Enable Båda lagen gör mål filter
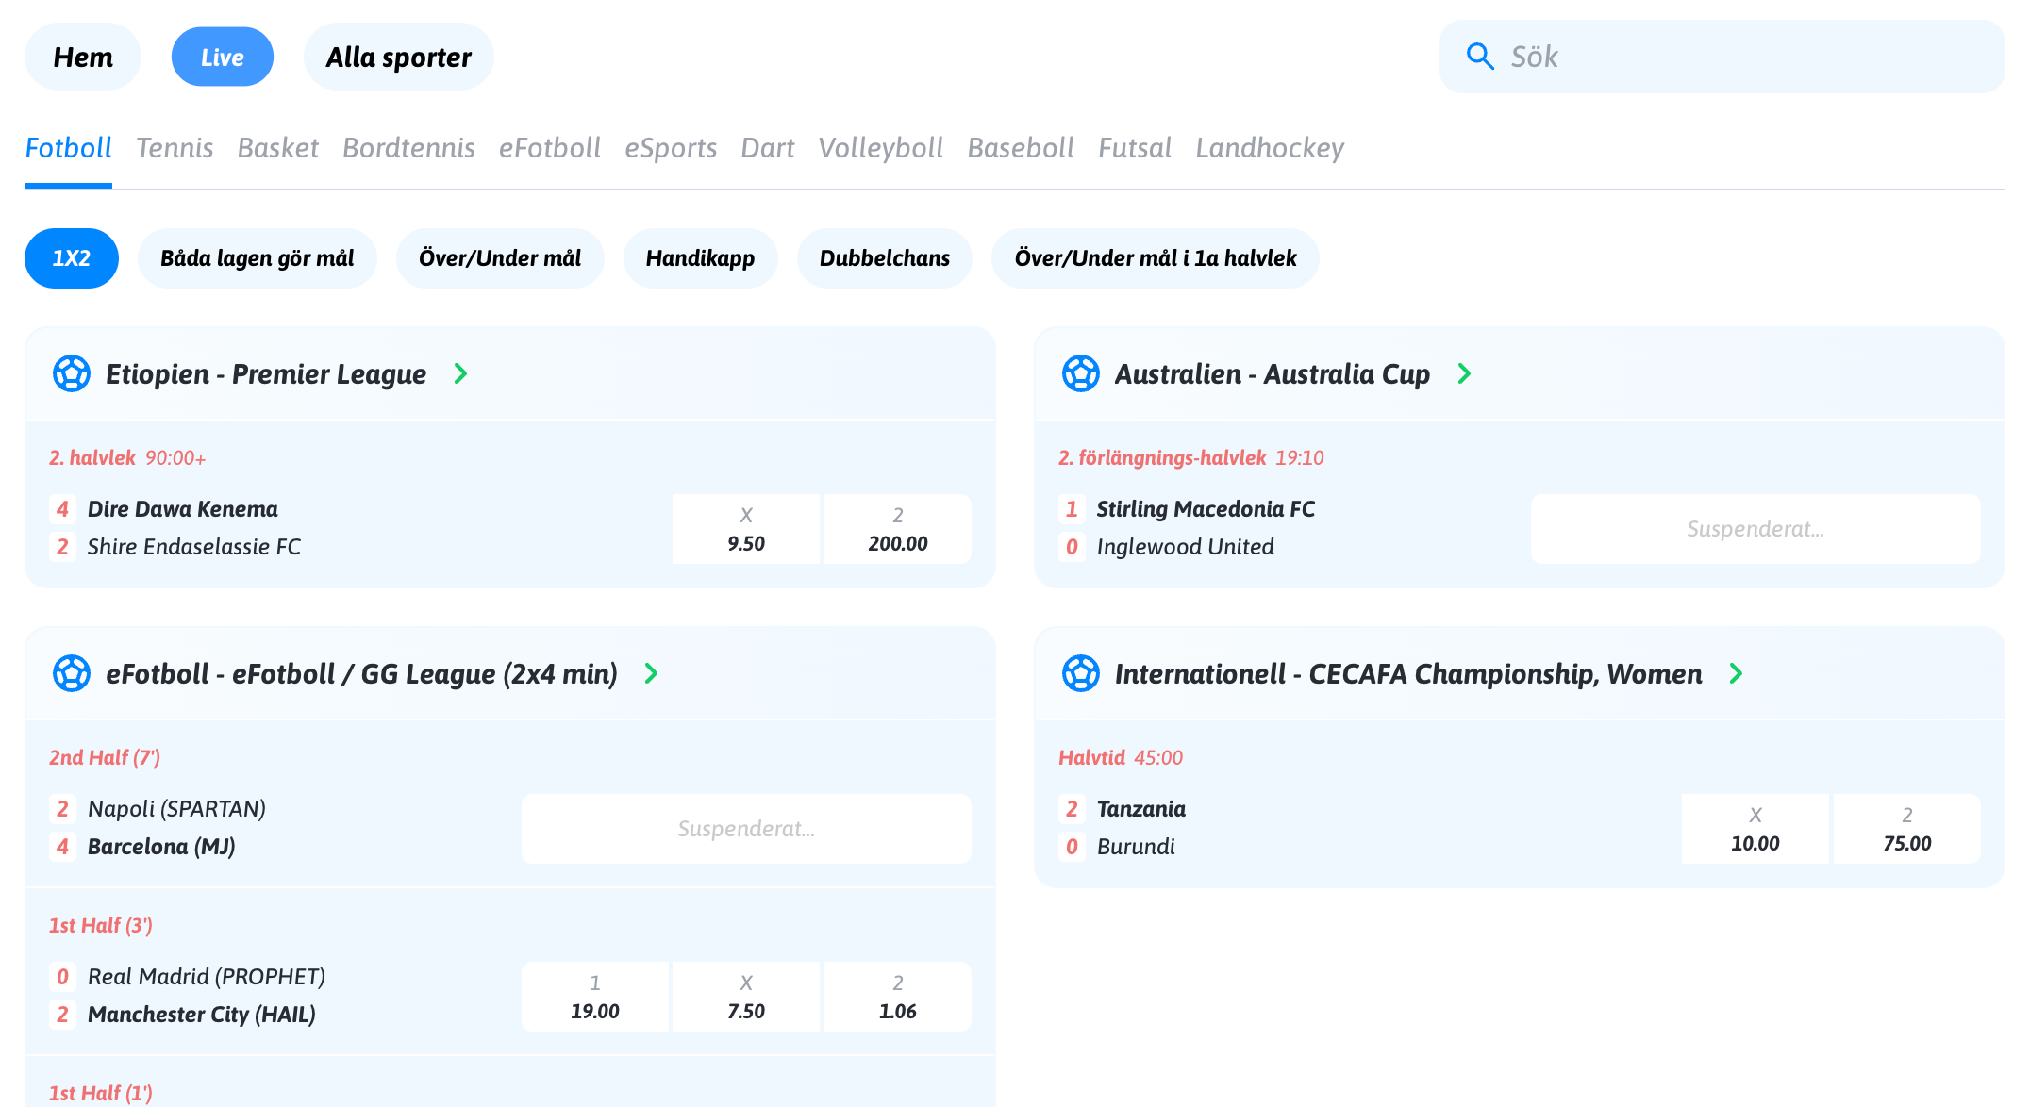The width and height of the screenshot is (2030, 1107). click(x=257, y=258)
